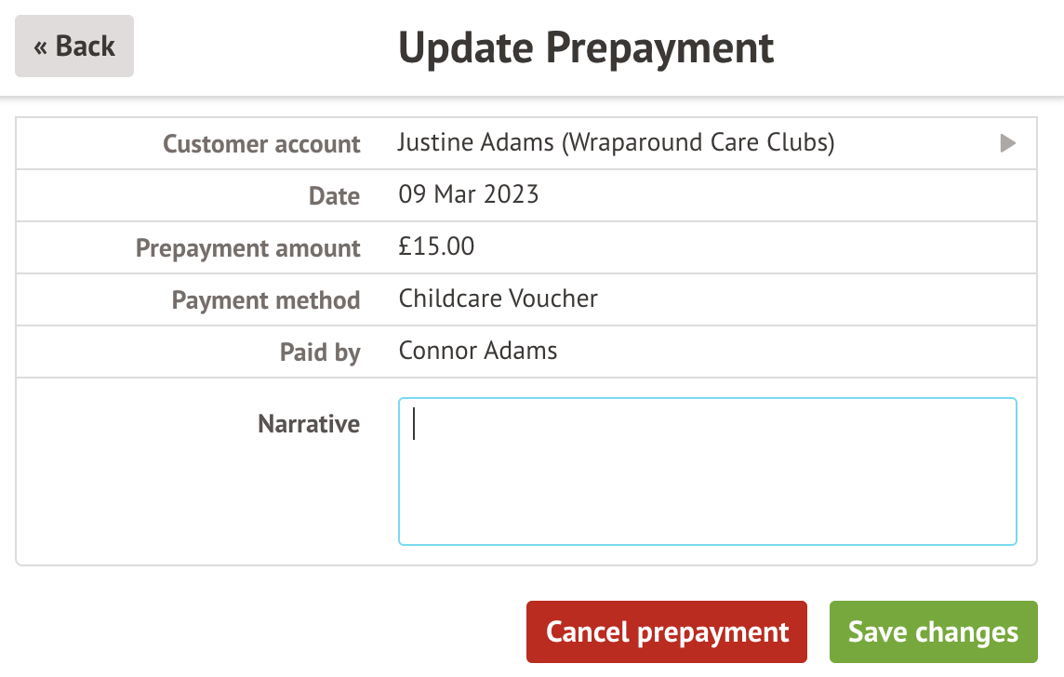
Task: Open Justine Adams customer account
Action: click(616, 143)
